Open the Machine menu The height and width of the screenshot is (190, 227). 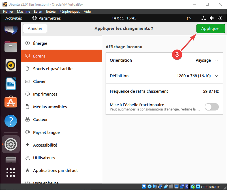coord(23,12)
